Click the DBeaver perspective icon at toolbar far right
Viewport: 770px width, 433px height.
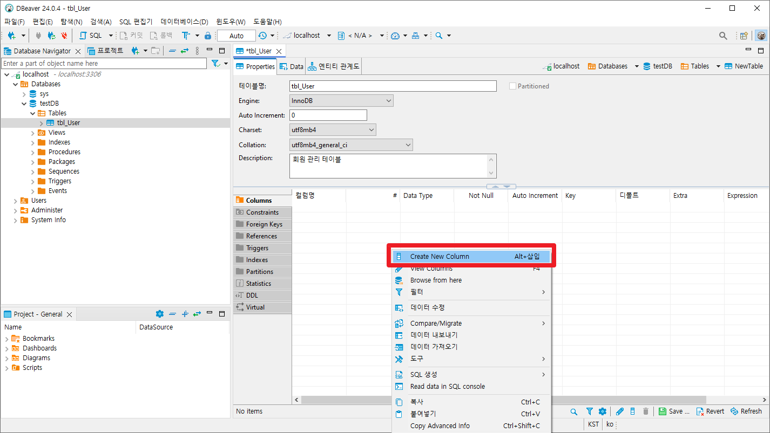tap(761, 36)
